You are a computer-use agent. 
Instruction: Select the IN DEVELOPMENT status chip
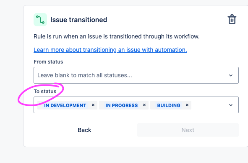(65, 105)
